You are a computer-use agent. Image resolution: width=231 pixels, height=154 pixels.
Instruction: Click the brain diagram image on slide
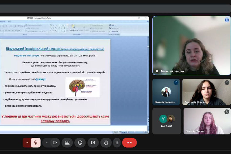[82, 87]
